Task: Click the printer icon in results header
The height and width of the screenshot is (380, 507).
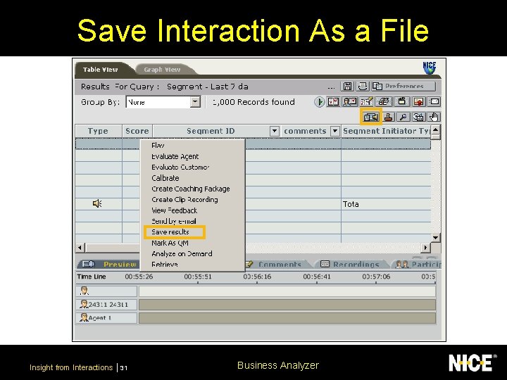Action: 363,87
